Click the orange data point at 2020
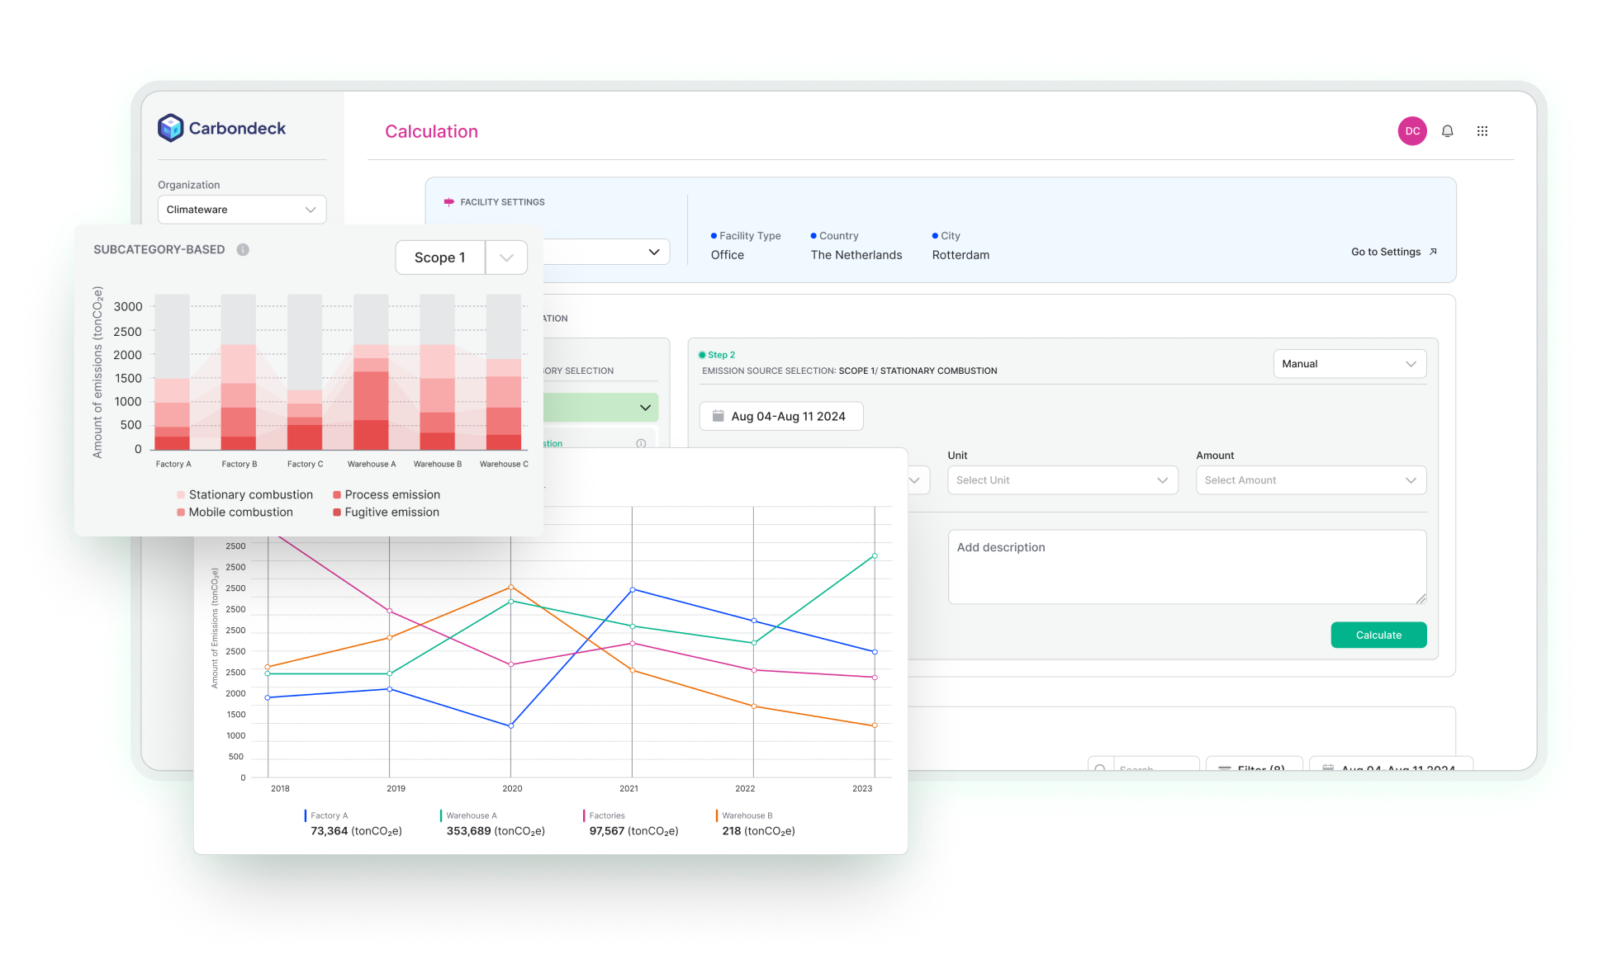This screenshot has width=1622, height=959. 511,587
